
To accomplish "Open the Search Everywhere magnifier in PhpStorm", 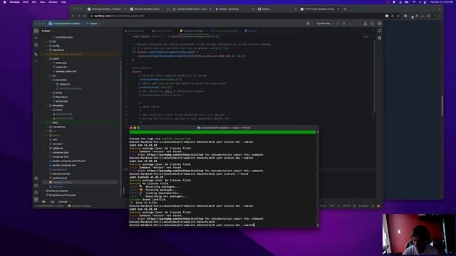I will click(x=372, y=23).
